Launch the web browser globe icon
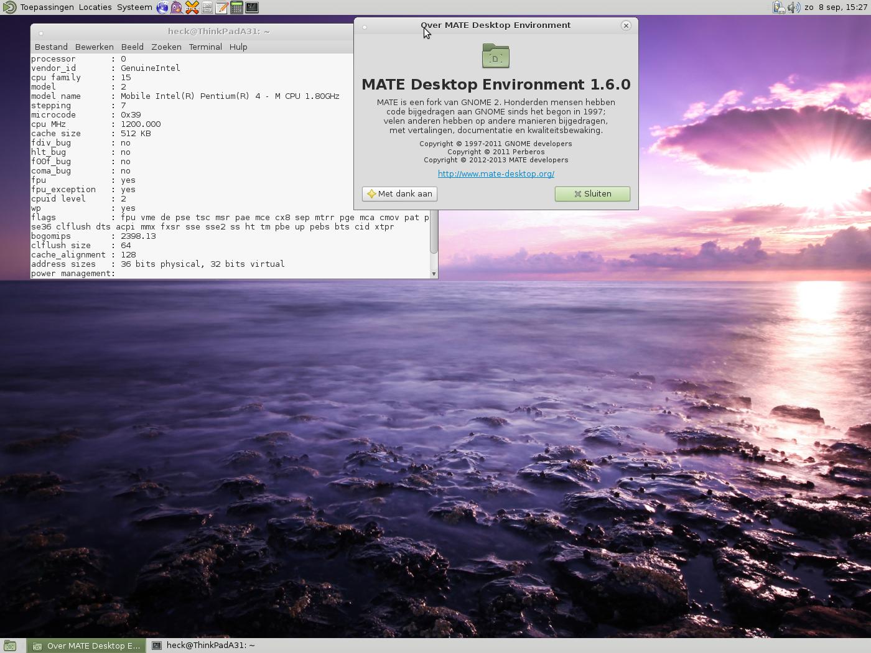Image resolution: width=871 pixels, height=653 pixels. pyautogui.click(x=162, y=7)
